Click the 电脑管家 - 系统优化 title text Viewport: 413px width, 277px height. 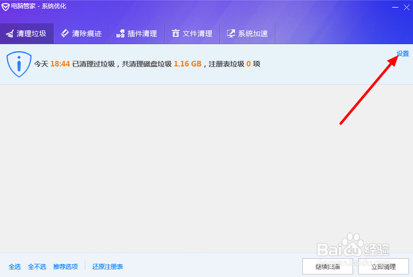pos(39,6)
